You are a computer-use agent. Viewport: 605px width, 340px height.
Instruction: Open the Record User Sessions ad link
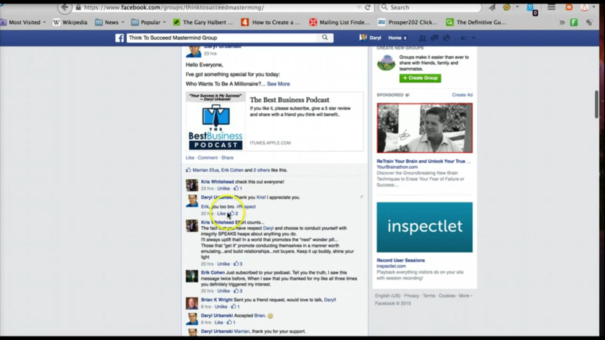pos(401,260)
